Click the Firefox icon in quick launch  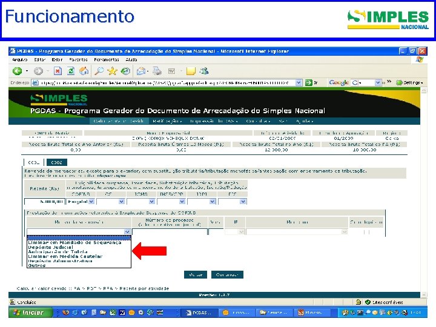pyautogui.click(x=65, y=312)
